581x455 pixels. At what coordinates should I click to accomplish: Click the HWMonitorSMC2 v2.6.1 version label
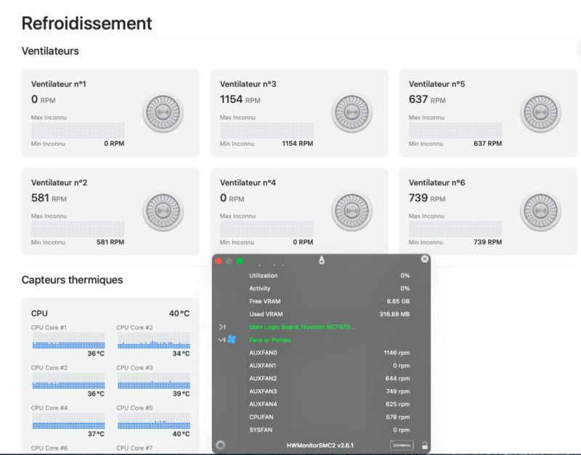click(x=320, y=446)
